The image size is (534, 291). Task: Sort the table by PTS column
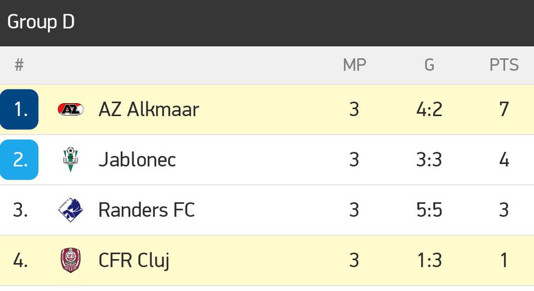[504, 65]
